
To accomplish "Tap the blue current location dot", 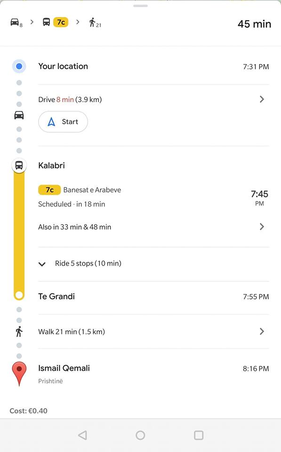I will pos(19,66).
